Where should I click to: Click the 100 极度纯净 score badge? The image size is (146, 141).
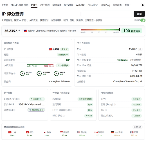tap(132, 31)
